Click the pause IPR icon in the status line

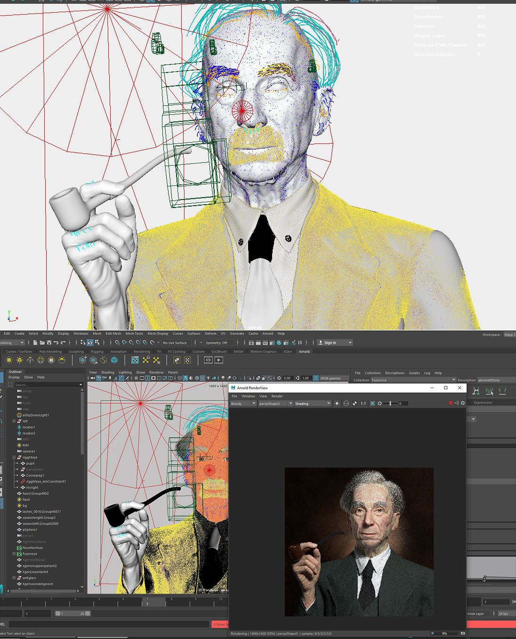300,343
